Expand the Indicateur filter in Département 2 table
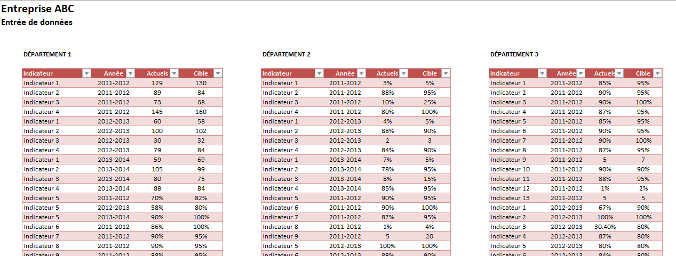This screenshot has height=256, width=676. pos(319,73)
